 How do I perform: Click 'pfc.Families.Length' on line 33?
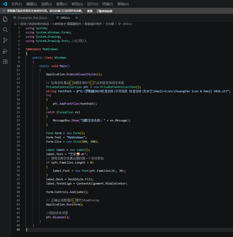69,163
